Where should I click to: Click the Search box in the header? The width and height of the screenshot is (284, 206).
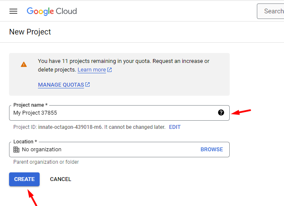click(x=270, y=11)
